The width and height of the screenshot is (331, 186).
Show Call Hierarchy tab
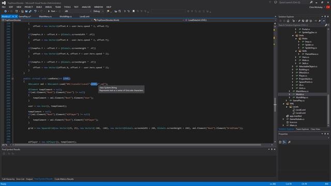[8, 179]
